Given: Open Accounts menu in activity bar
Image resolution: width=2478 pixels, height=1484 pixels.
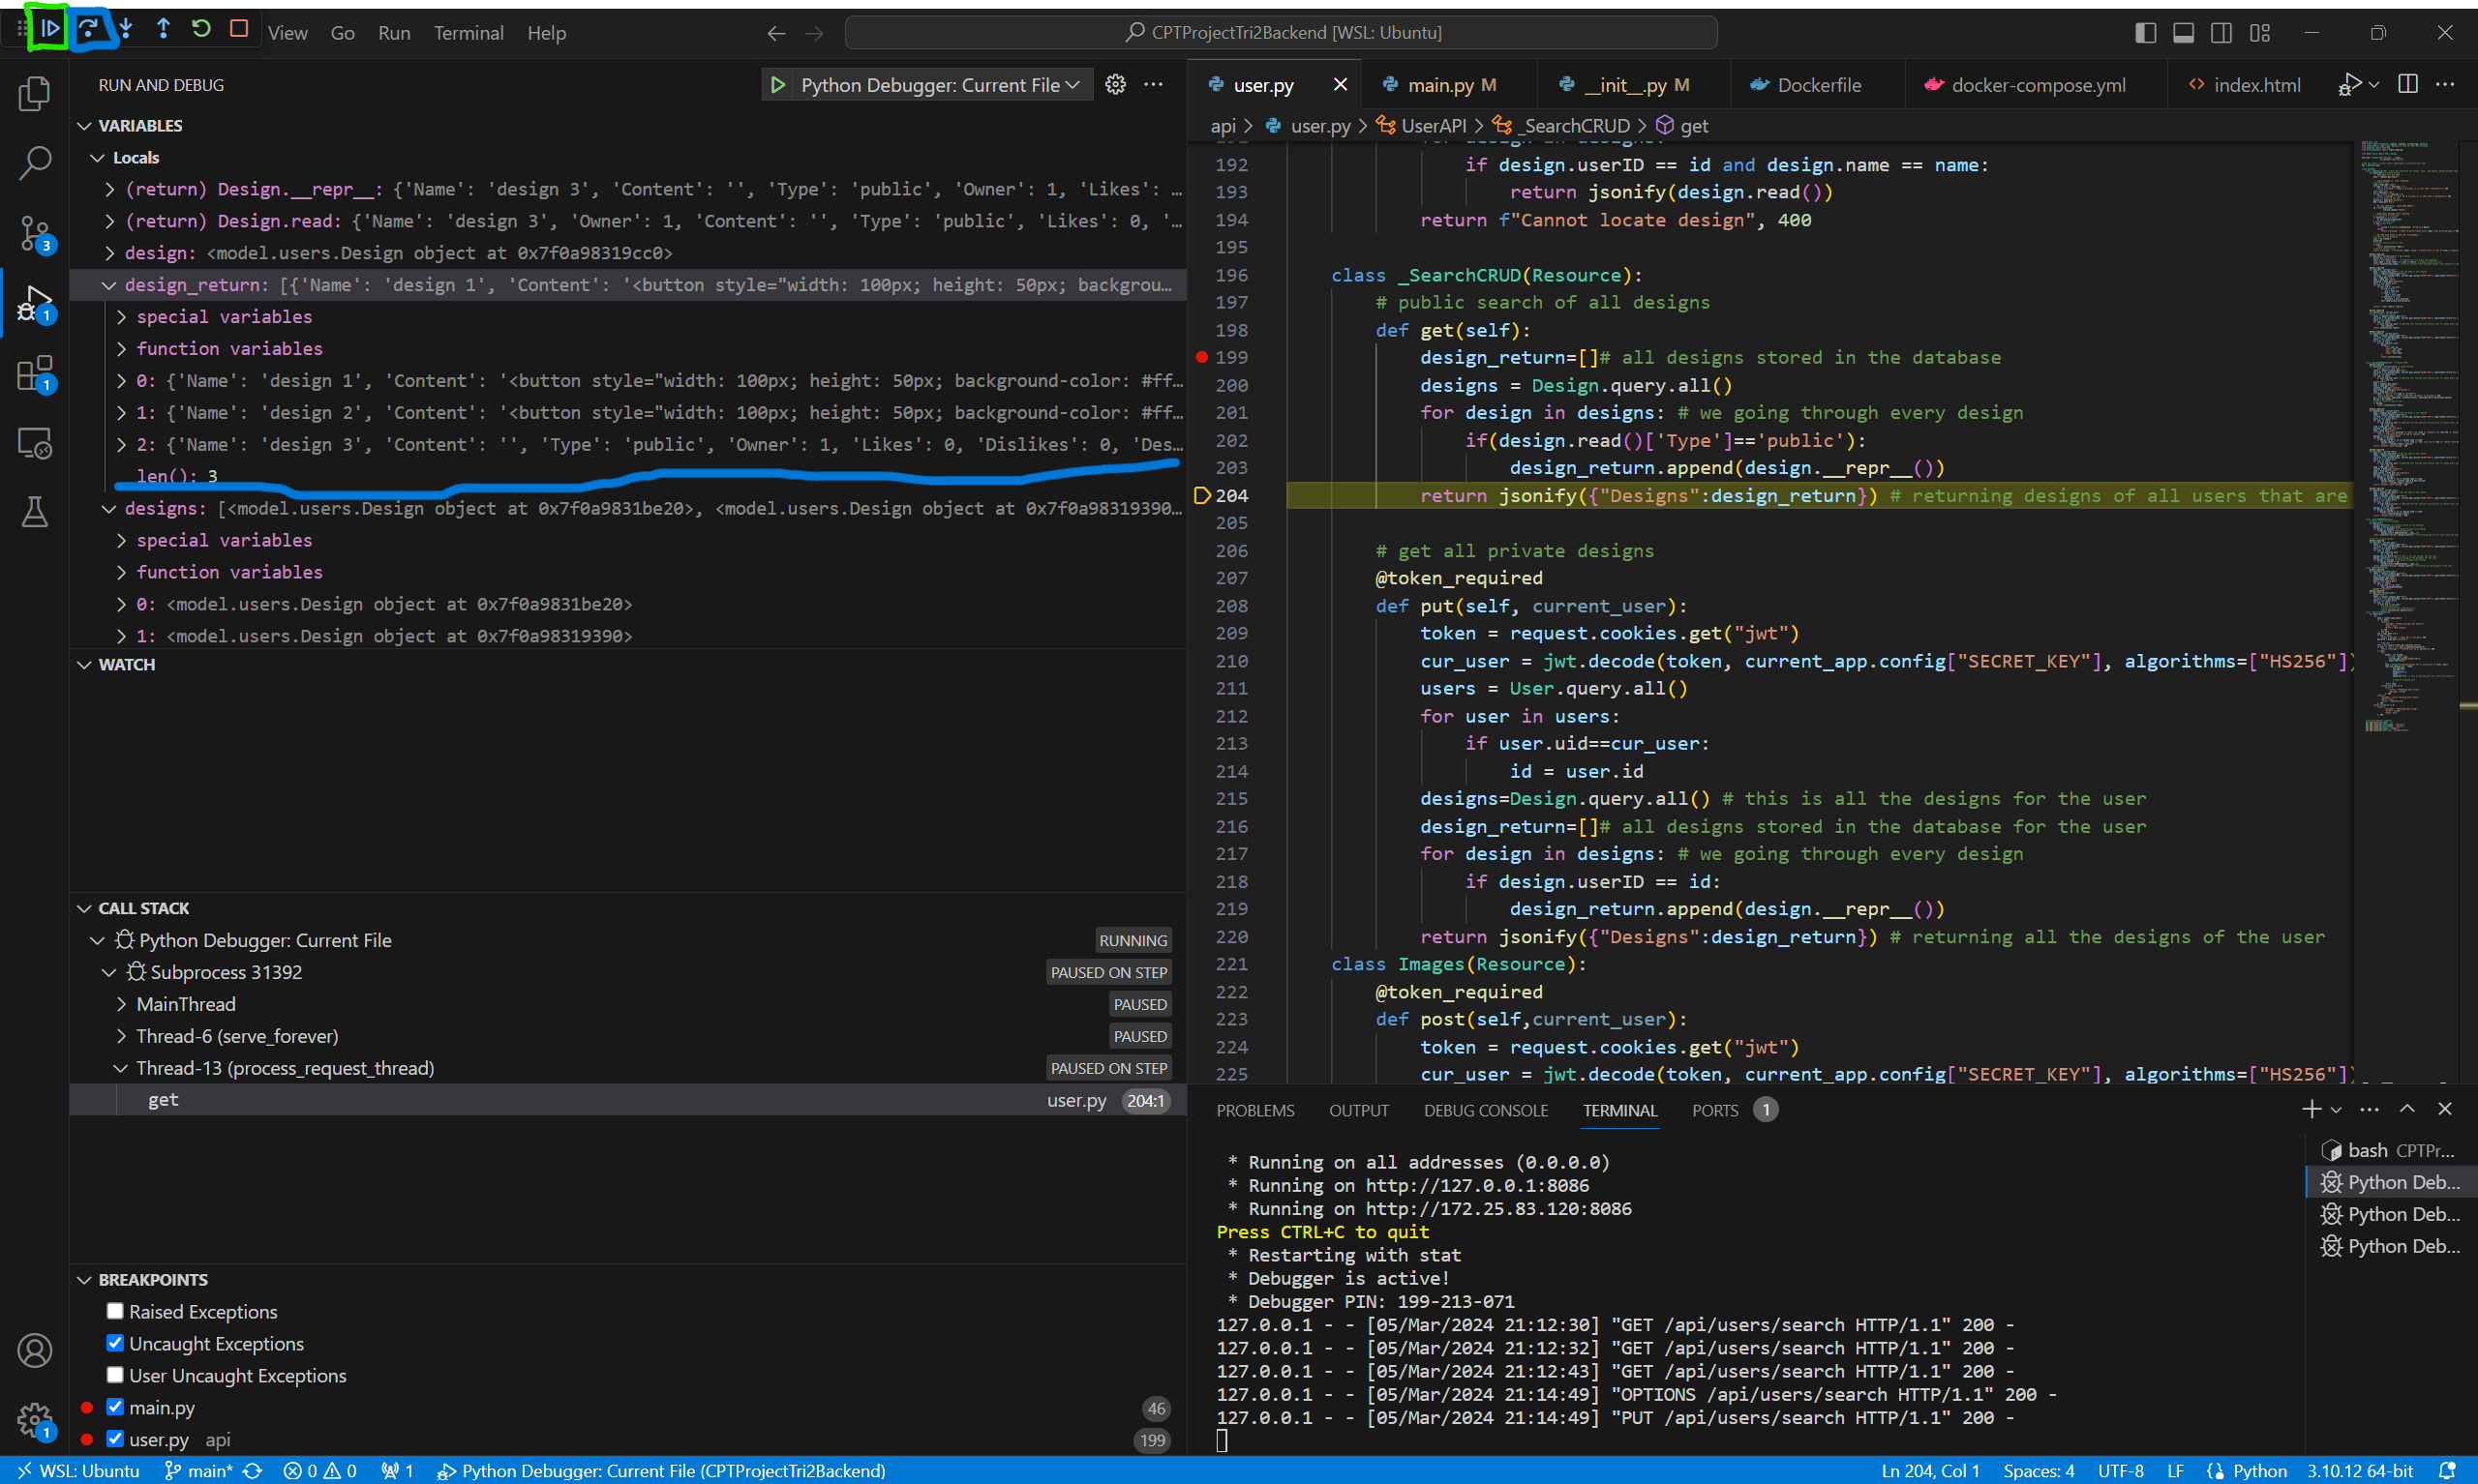Looking at the screenshot, I should (x=35, y=1350).
